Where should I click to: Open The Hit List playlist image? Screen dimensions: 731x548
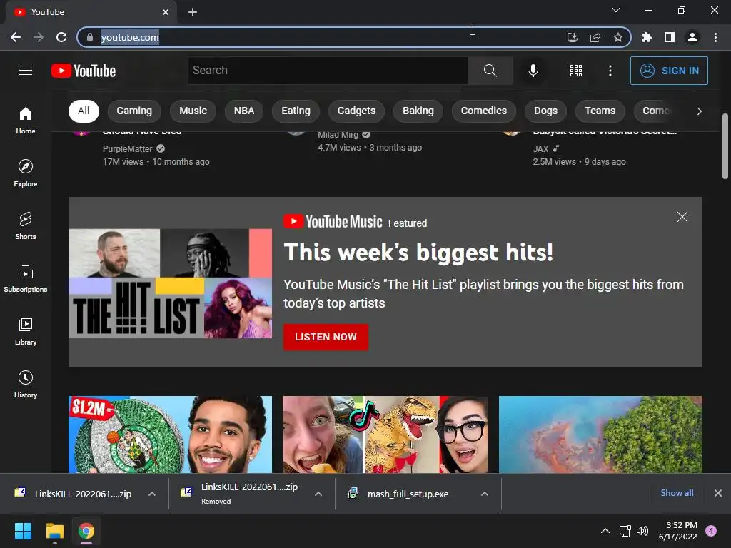coord(170,283)
